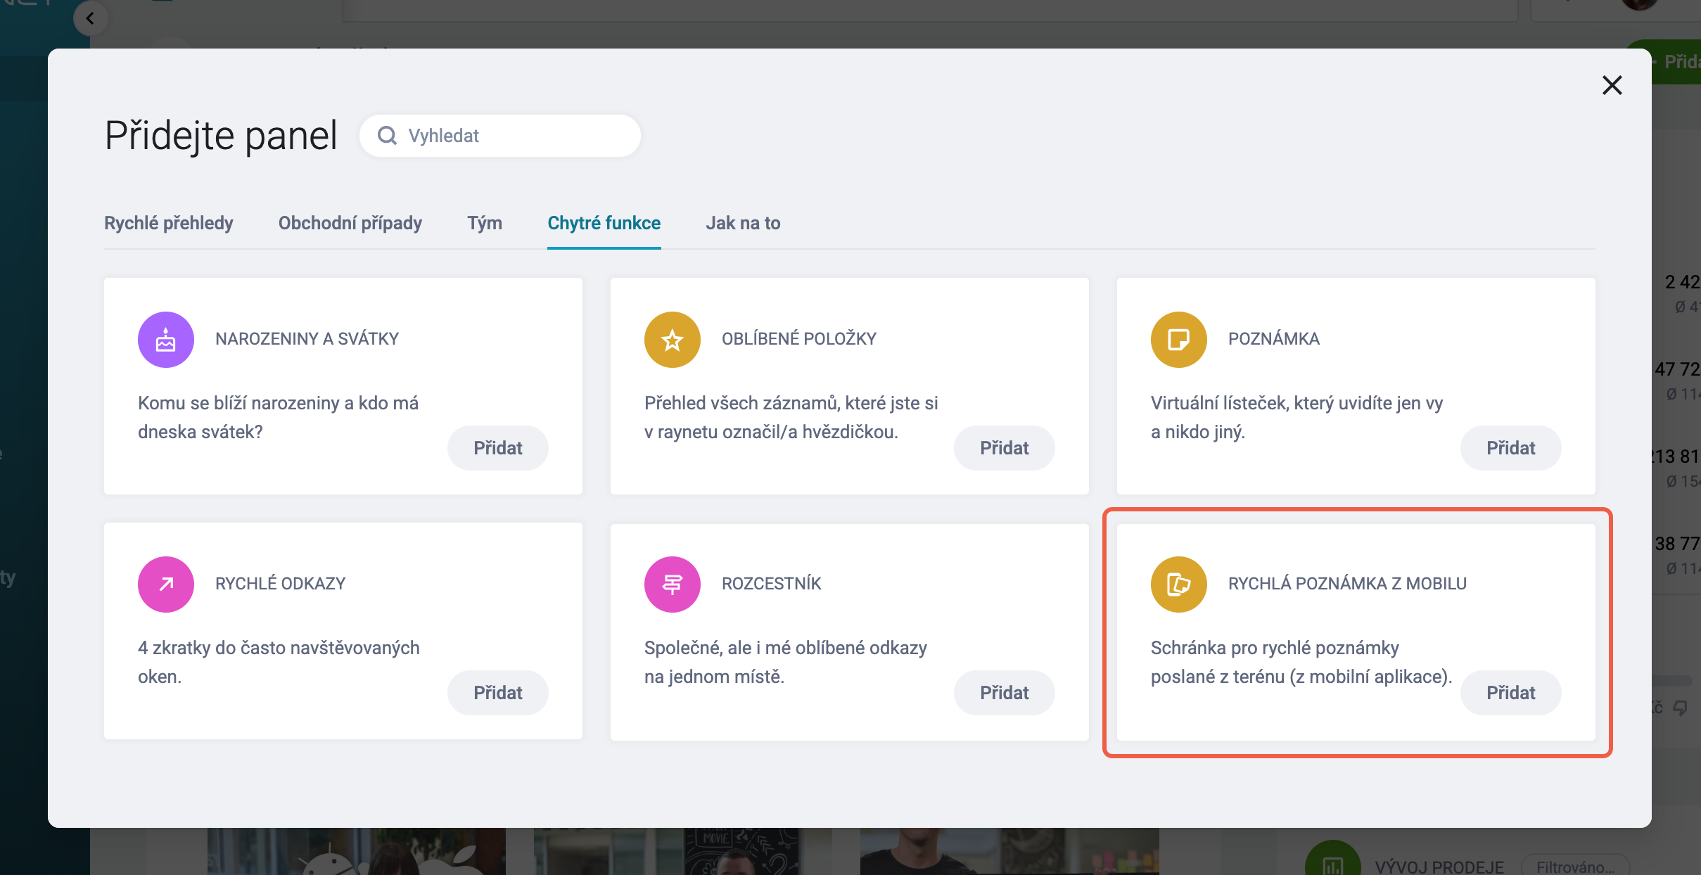Click the Poznámka sticky note icon
Image resolution: width=1701 pixels, height=875 pixels.
click(x=1179, y=340)
